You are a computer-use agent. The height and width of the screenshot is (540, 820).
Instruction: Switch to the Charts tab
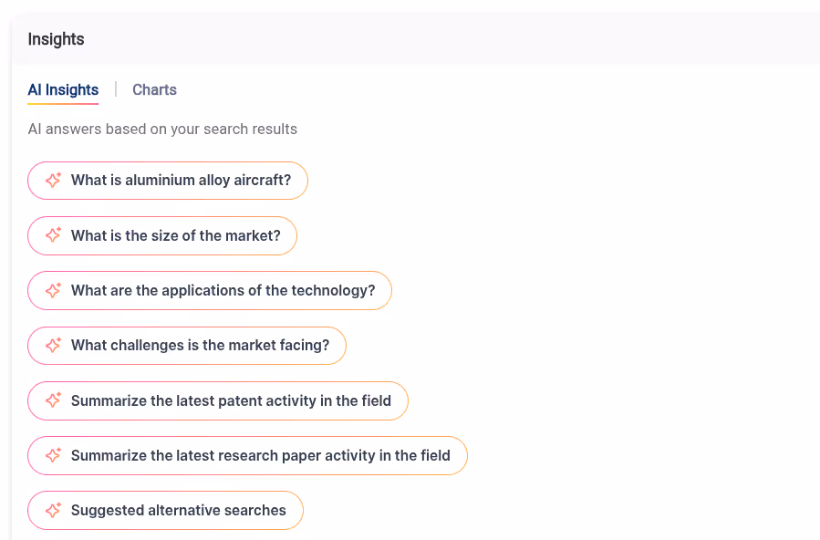[154, 90]
